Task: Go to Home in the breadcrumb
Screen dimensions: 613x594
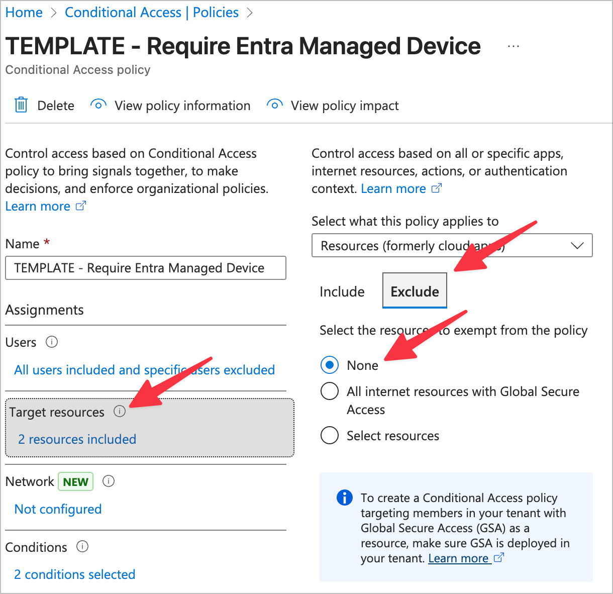Action: [24, 13]
